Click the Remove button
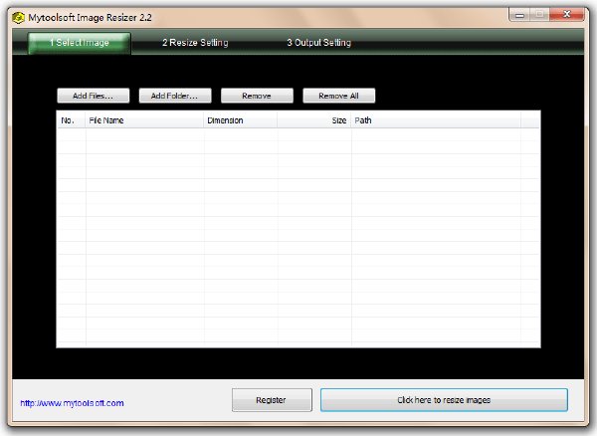Screen dimensions: 597x436 (x=257, y=96)
